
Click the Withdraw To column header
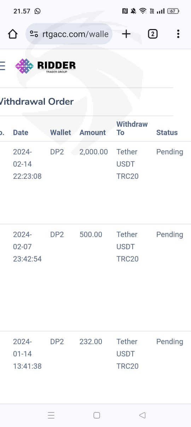(x=132, y=128)
